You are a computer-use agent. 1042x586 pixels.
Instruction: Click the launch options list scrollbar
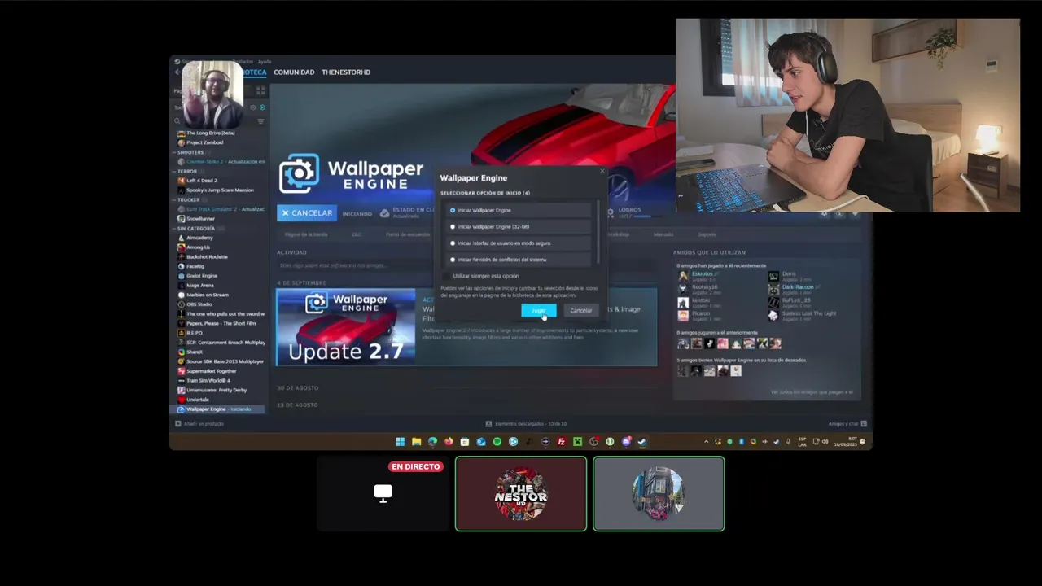[598, 232]
